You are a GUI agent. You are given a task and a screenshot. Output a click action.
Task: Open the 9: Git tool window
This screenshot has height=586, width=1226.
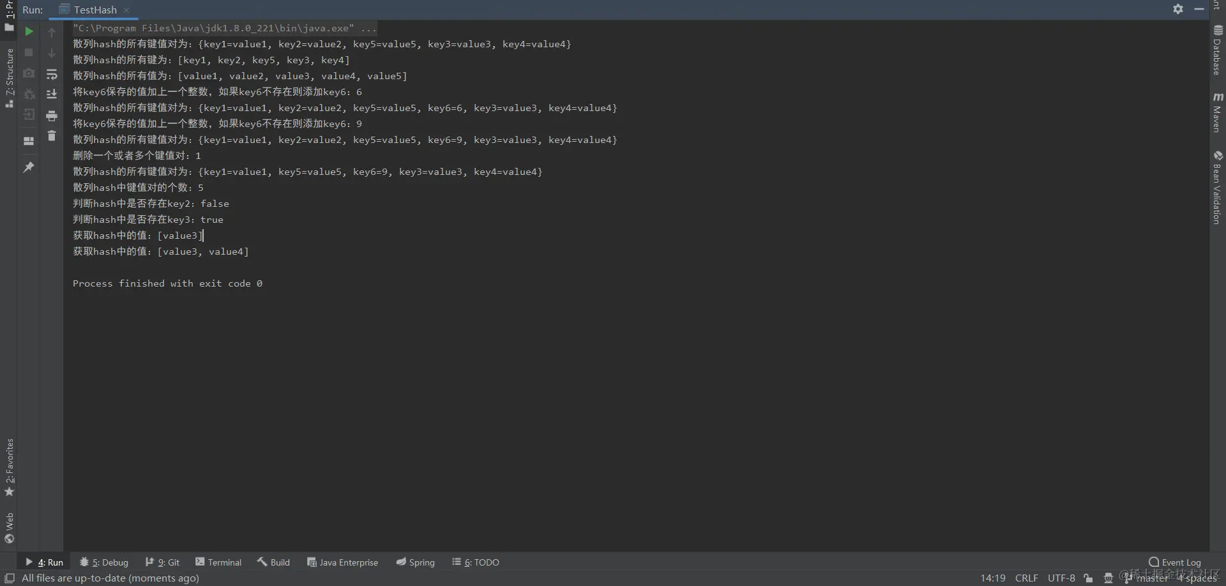[x=162, y=562]
